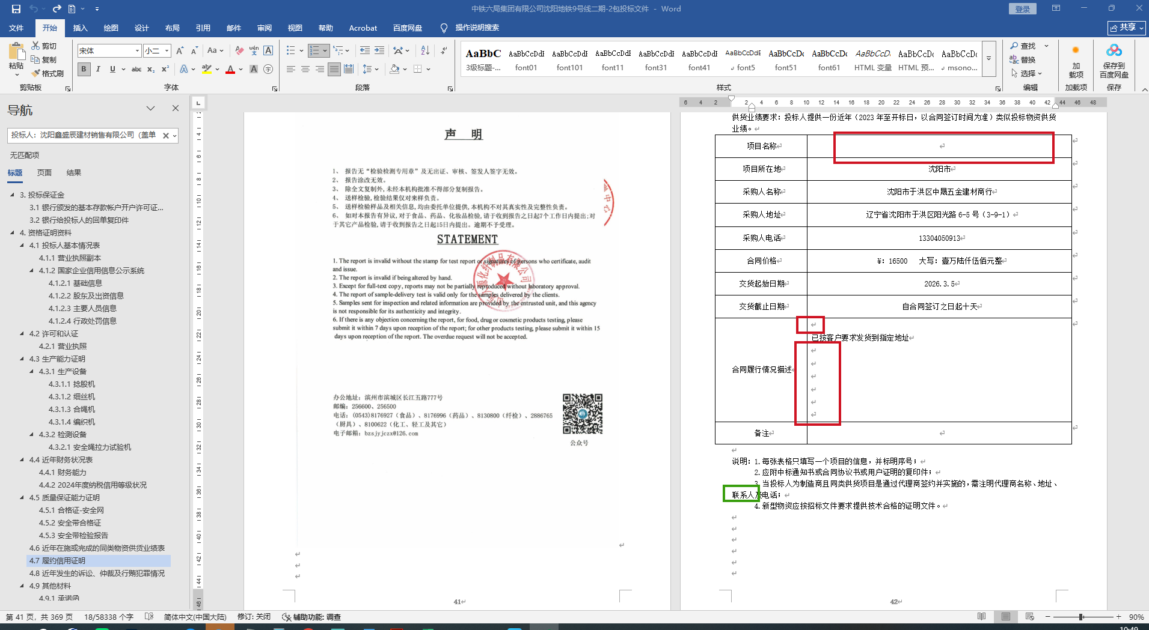Align text to the right

coord(320,70)
